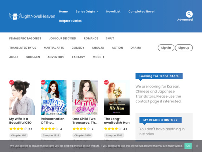Select MARTIAL ARTS genre

click(54, 48)
